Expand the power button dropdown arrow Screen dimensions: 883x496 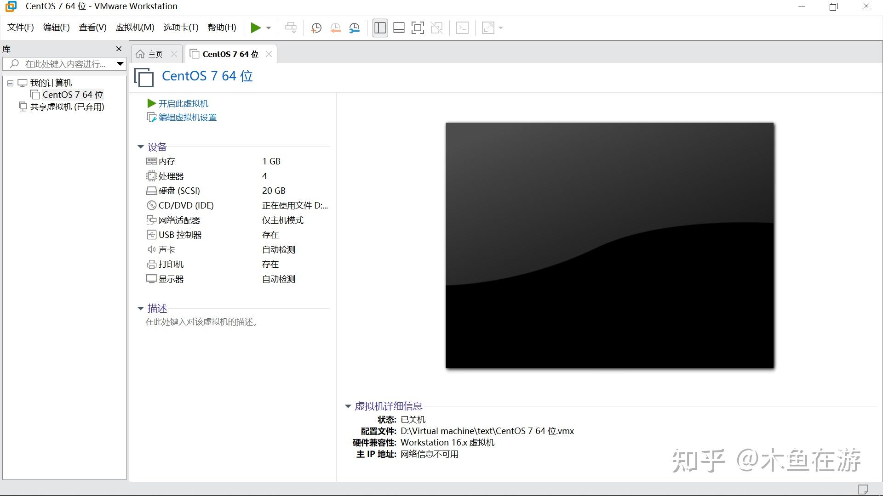pyautogui.click(x=268, y=28)
